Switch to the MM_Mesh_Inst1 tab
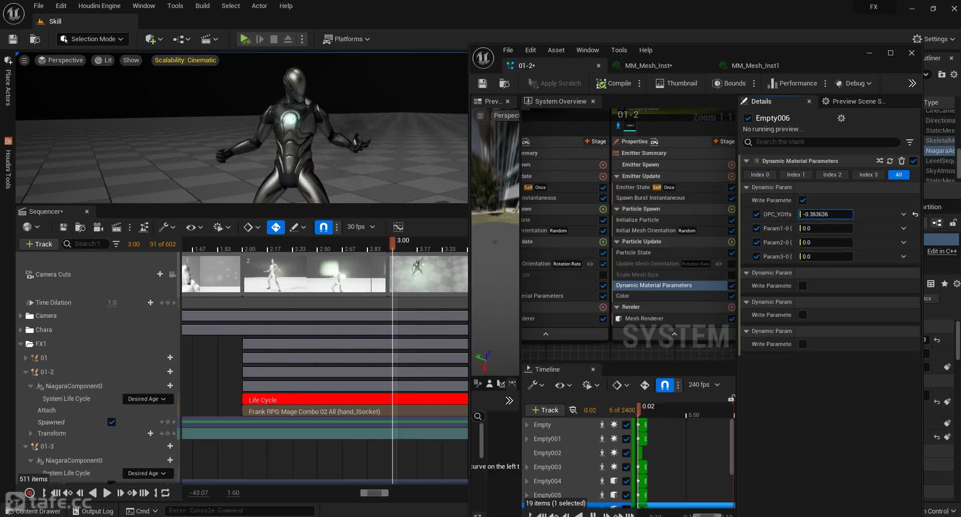Viewport: 961px width, 517px height. [x=755, y=66]
